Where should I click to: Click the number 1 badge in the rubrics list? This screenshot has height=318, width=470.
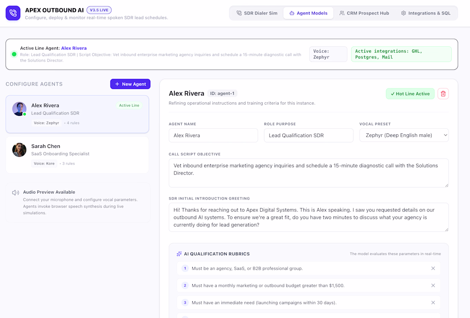pyautogui.click(x=185, y=268)
